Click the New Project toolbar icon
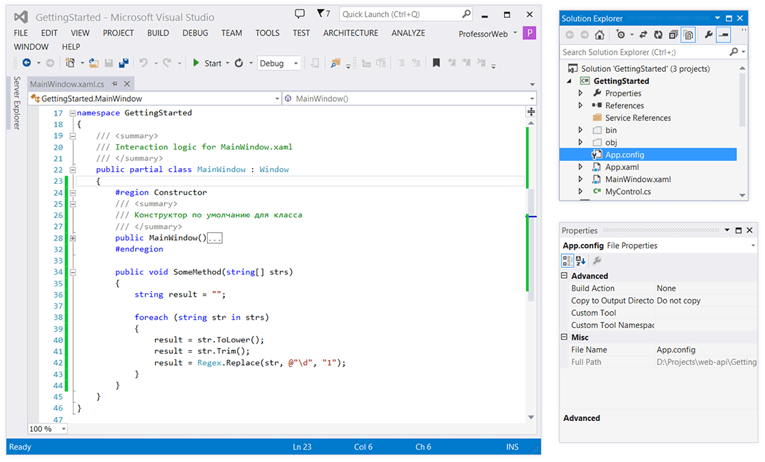 coord(70,63)
